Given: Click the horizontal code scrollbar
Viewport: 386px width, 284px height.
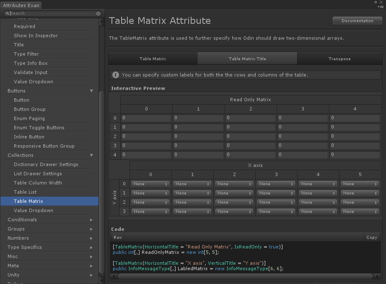Looking at the screenshot, I should pyautogui.click(x=245, y=276).
